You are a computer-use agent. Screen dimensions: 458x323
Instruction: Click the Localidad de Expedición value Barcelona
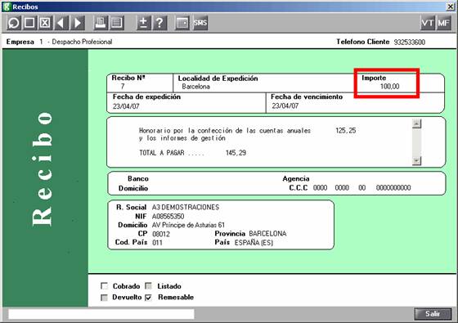click(195, 87)
